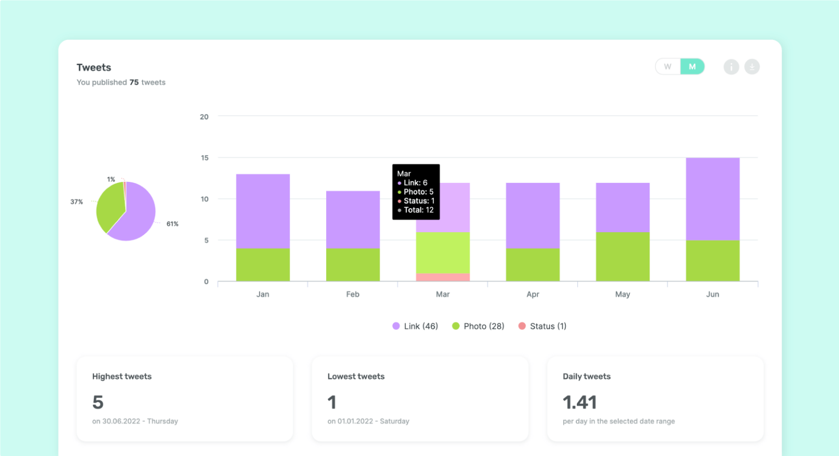Toggle the M monthly view button

[692, 66]
